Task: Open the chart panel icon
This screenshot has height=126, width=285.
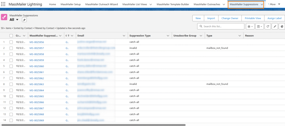Action: pyautogui.click(x=282, y=26)
